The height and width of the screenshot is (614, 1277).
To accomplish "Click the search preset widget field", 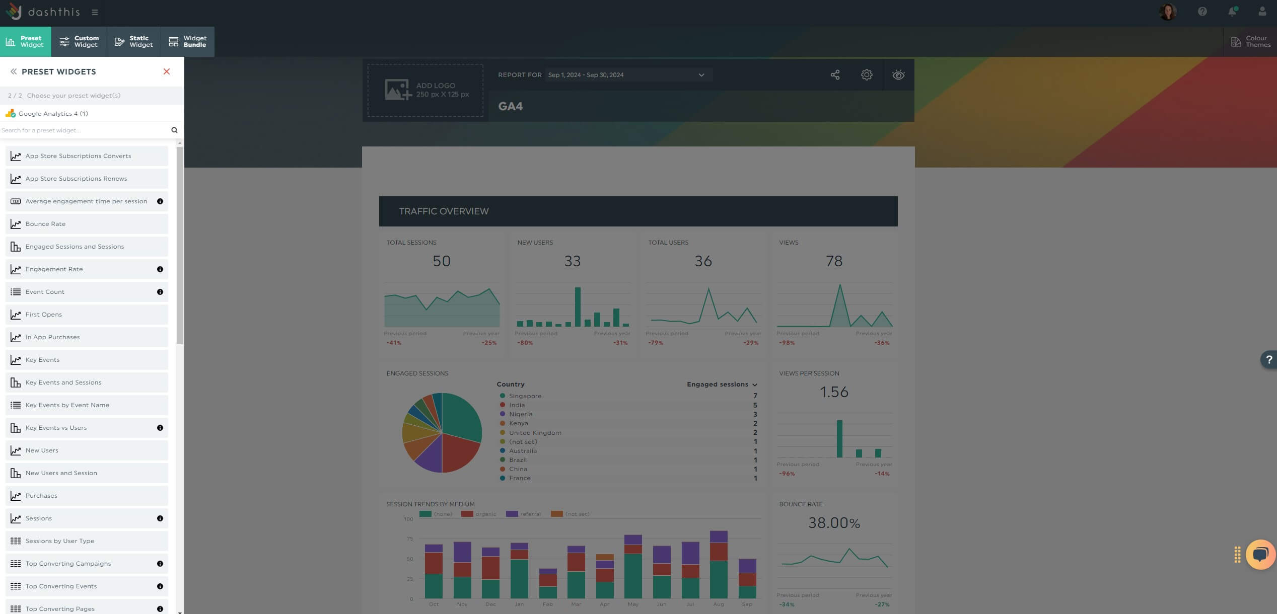I will point(87,129).
